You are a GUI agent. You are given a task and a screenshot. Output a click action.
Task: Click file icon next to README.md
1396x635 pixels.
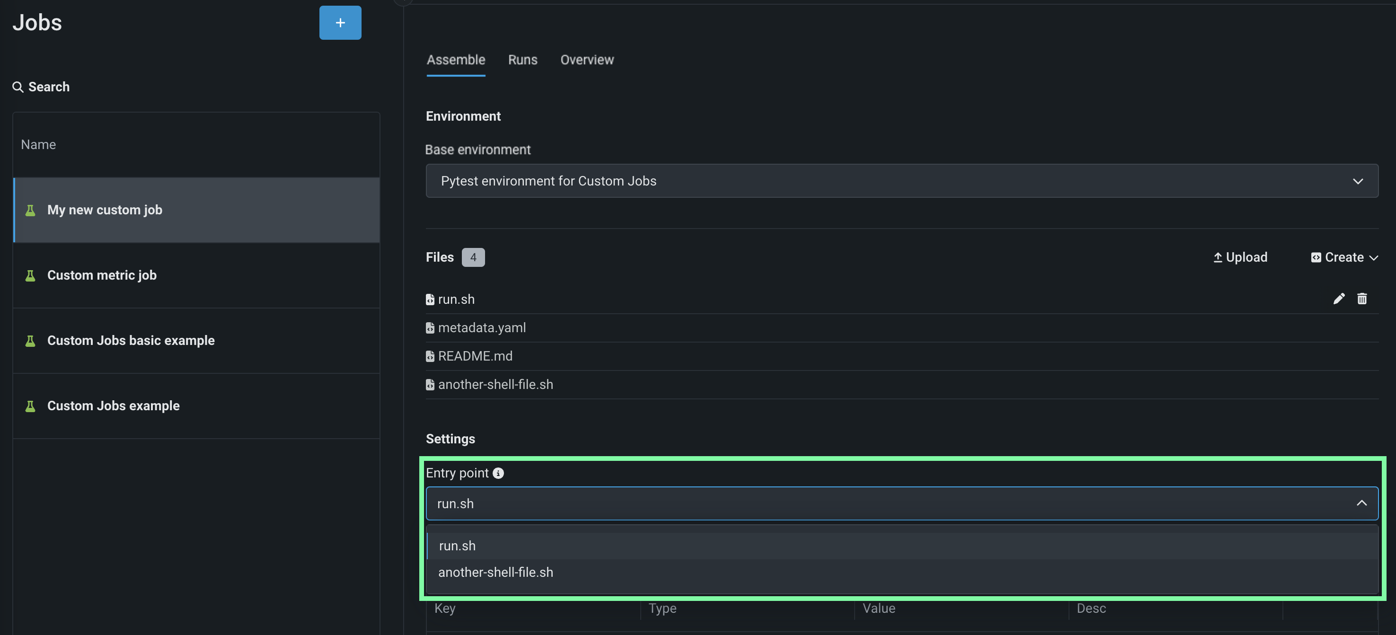[430, 356]
